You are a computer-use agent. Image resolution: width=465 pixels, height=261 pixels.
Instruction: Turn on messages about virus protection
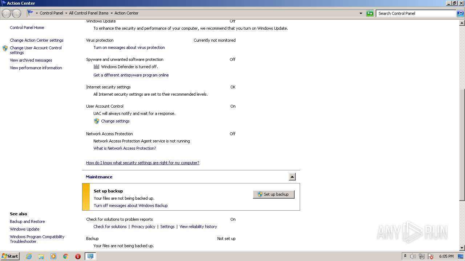coord(129,47)
